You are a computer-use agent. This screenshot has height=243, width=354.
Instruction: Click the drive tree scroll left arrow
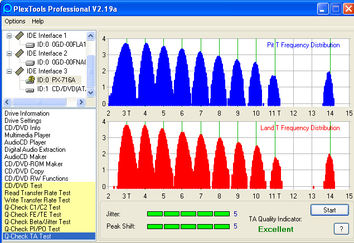7,102
